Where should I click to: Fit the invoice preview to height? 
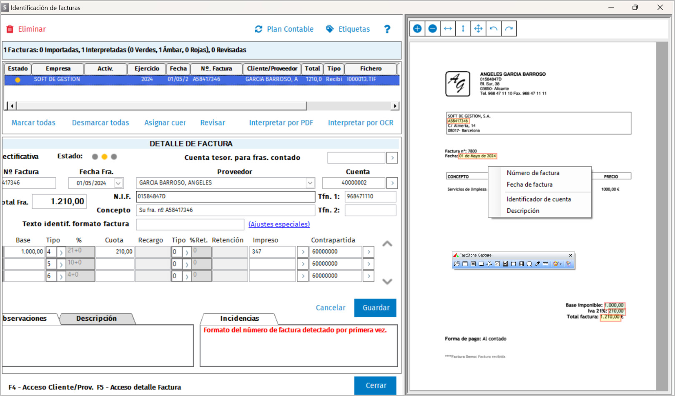463,28
